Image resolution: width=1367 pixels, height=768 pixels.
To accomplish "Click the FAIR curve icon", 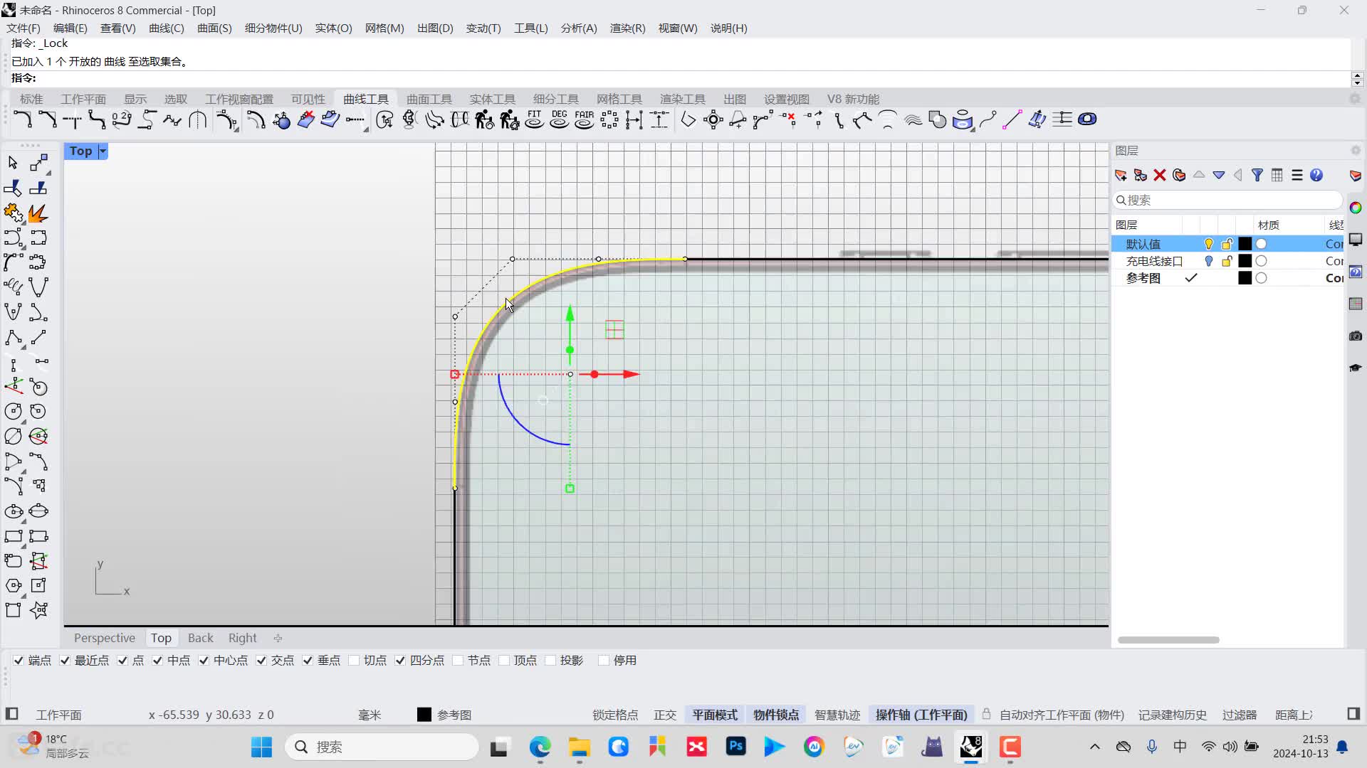I will pyautogui.click(x=585, y=119).
